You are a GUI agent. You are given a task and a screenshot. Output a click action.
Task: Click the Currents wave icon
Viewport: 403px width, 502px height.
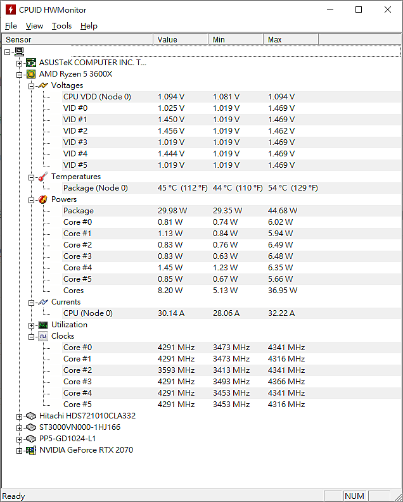pyautogui.click(x=43, y=302)
